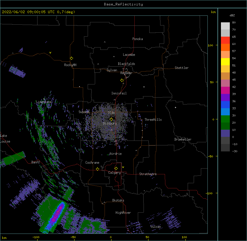Select the yellow diamond marker above Calgary label

click(x=116, y=169)
